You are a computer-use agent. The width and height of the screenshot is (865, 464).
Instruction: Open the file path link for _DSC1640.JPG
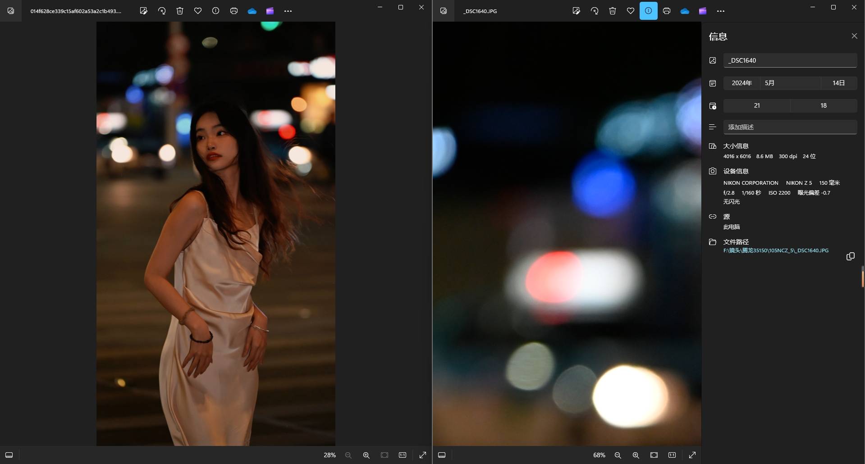tap(775, 250)
